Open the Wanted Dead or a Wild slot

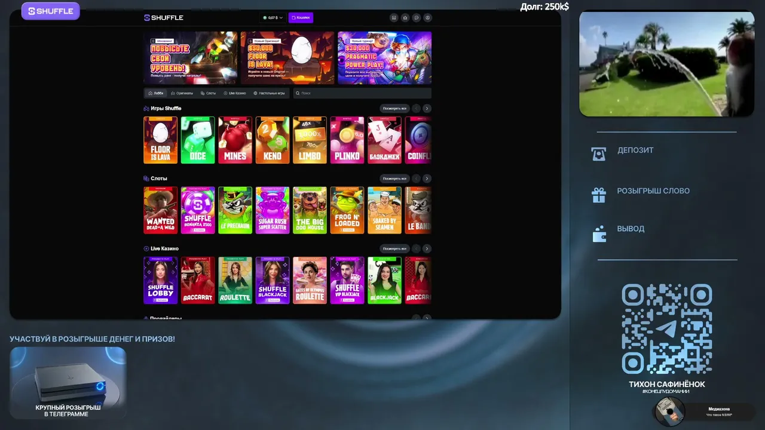[x=160, y=210]
